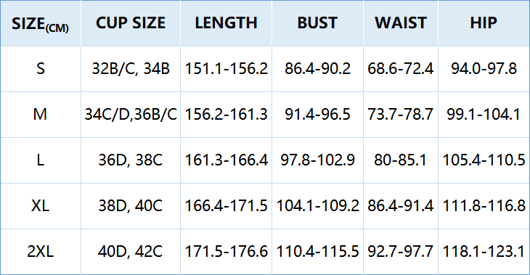Viewport: 530px width, 275px height.
Task: Click the WAIST column header
Action: [401, 23]
